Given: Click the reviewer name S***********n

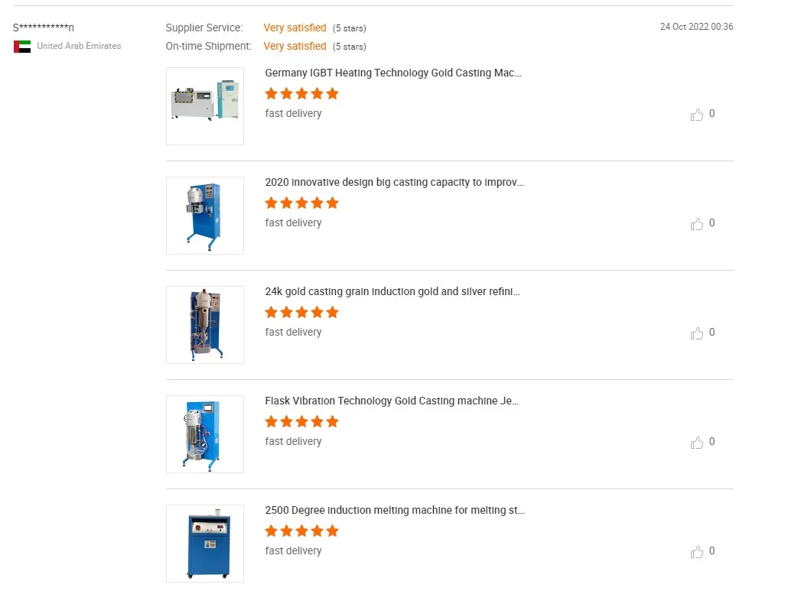Looking at the screenshot, I should click(x=44, y=28).
